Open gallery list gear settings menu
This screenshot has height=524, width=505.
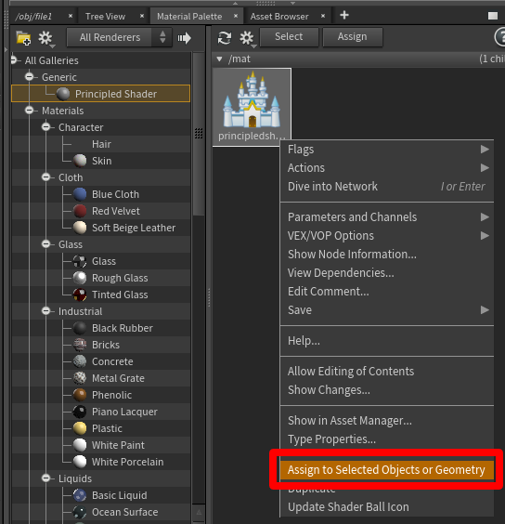tap(45, 38)
